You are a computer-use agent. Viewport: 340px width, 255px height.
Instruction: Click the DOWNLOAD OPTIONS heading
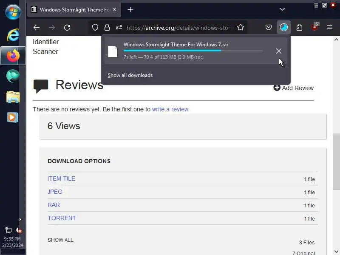[79, 161]
